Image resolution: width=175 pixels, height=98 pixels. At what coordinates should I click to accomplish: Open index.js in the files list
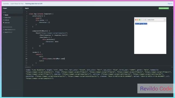click(x=7, y=20)
